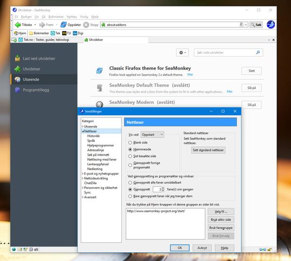Click the SeaMonkey throbber logo in toolbar
Image resolution: width=291 pixels, height=261 pixels.
[271, 24]
